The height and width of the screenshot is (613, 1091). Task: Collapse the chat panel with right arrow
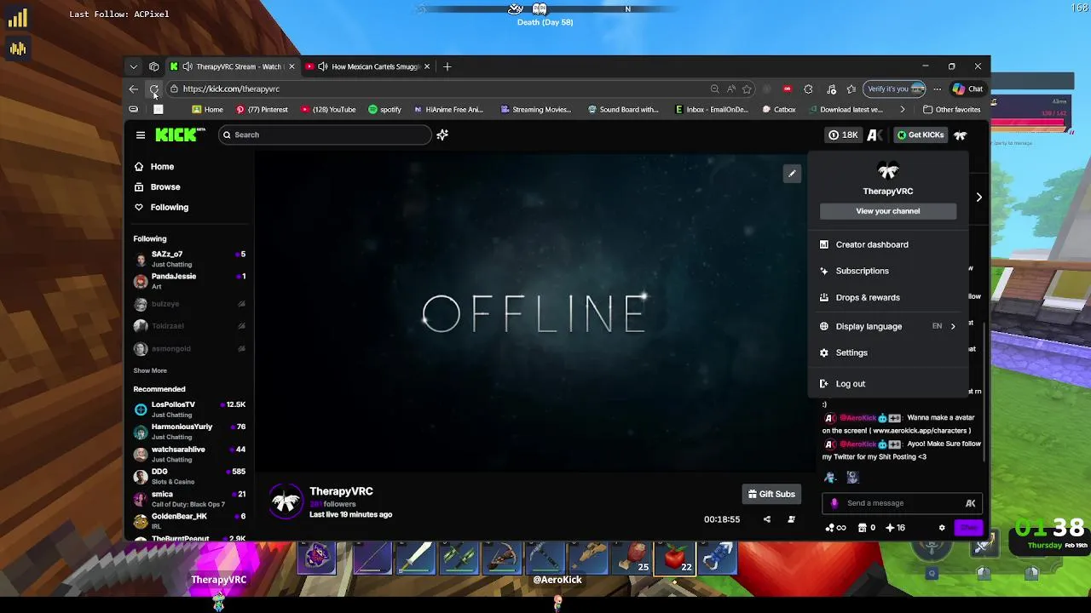pyautogui.click(x=978, y=197)
